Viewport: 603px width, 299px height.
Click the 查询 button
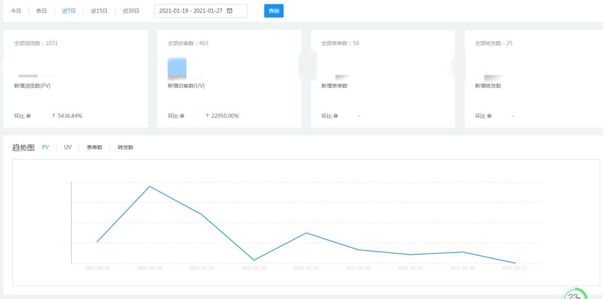274,11
